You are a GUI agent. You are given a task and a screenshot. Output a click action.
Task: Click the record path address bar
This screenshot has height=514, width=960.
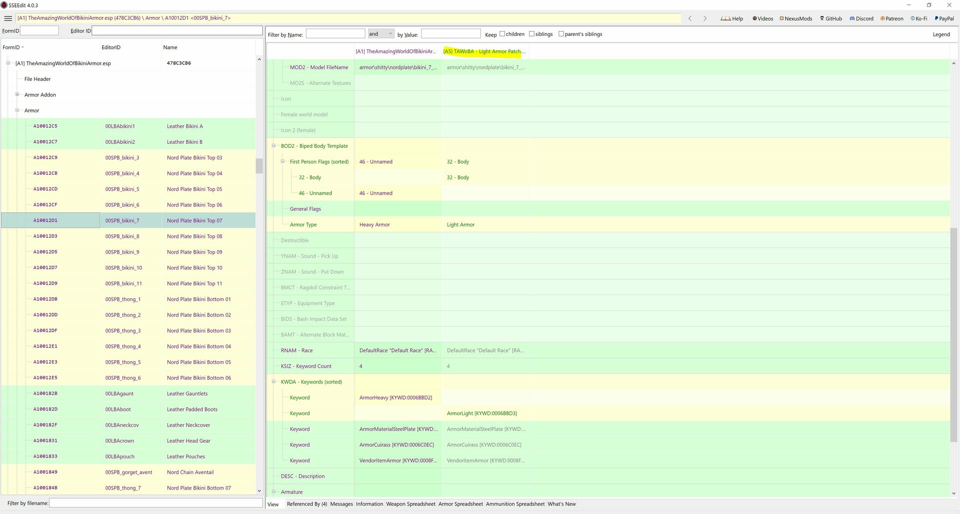(348, 18)
